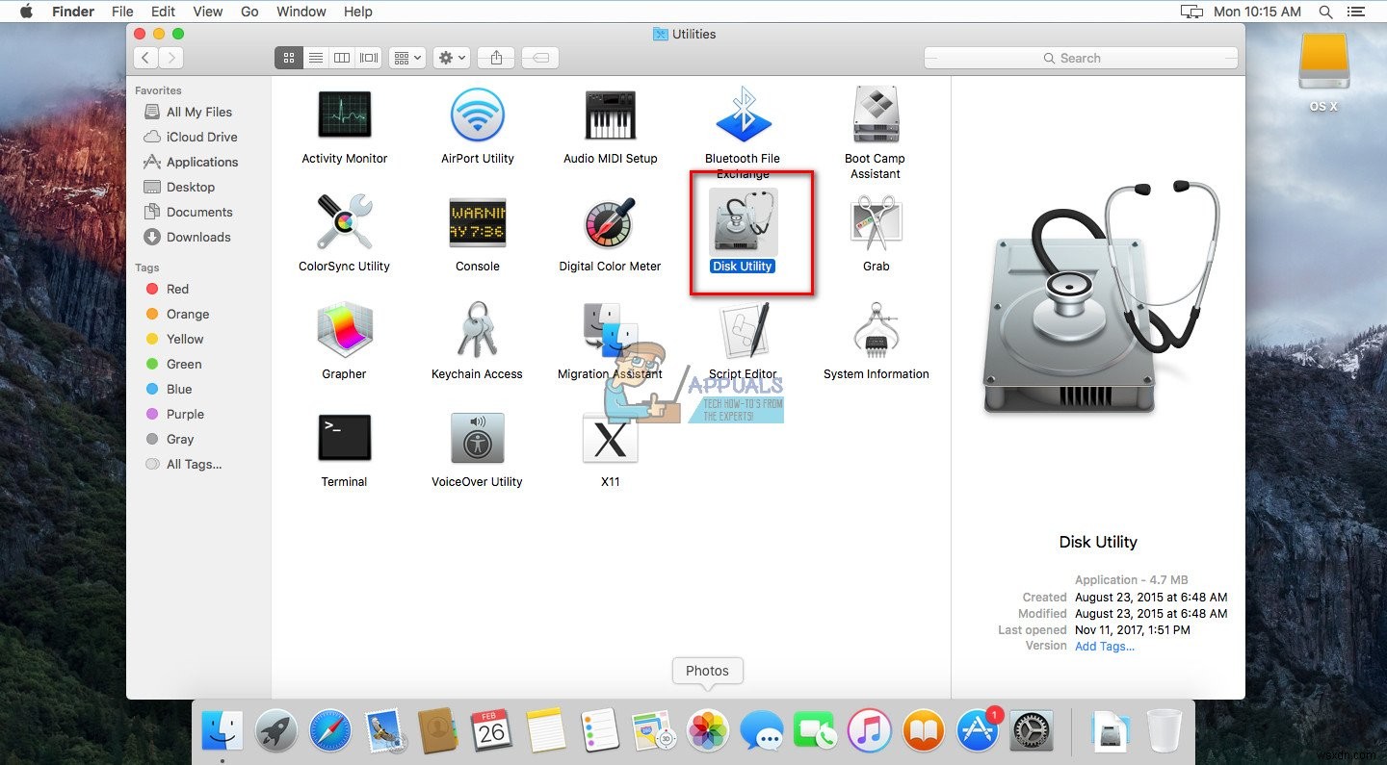The image size is (1387, 765).
Task: Open Audio MIDI Setup
Action: [610, 114]
